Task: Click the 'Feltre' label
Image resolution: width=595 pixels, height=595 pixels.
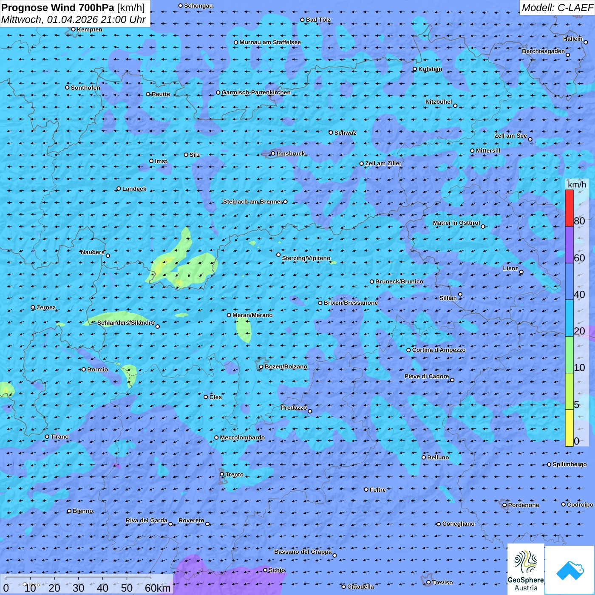Action: point(377,490)
